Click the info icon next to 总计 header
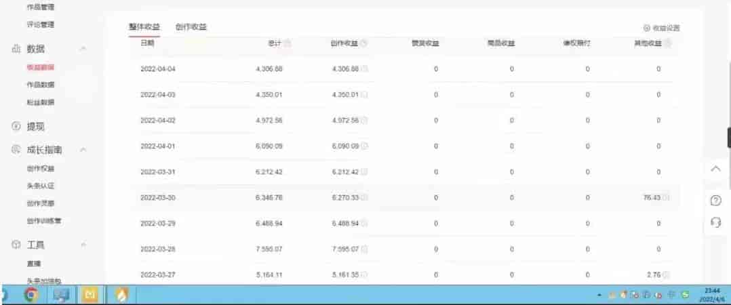The image size is (731, 305). tap(288, 43)
